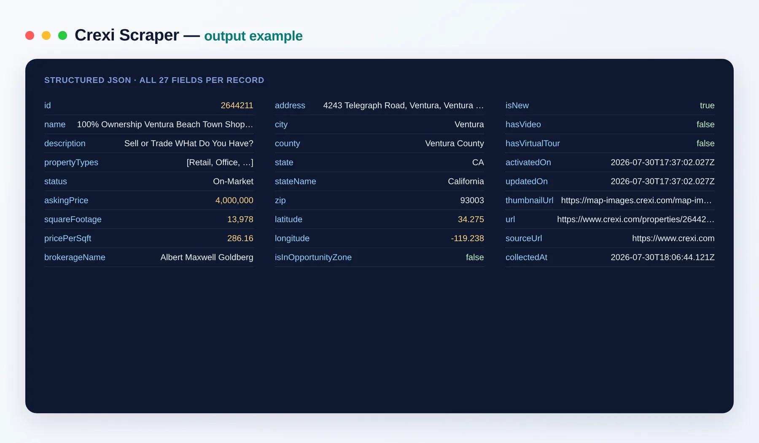Click the hasVirtualTour value 'false'

(705, 143)
